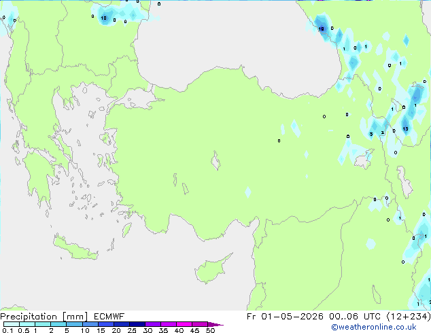Click the '25' legend scale label
The height and width of the screenshot is (333, 431).
pyautogui.click(x=132, y=330)
